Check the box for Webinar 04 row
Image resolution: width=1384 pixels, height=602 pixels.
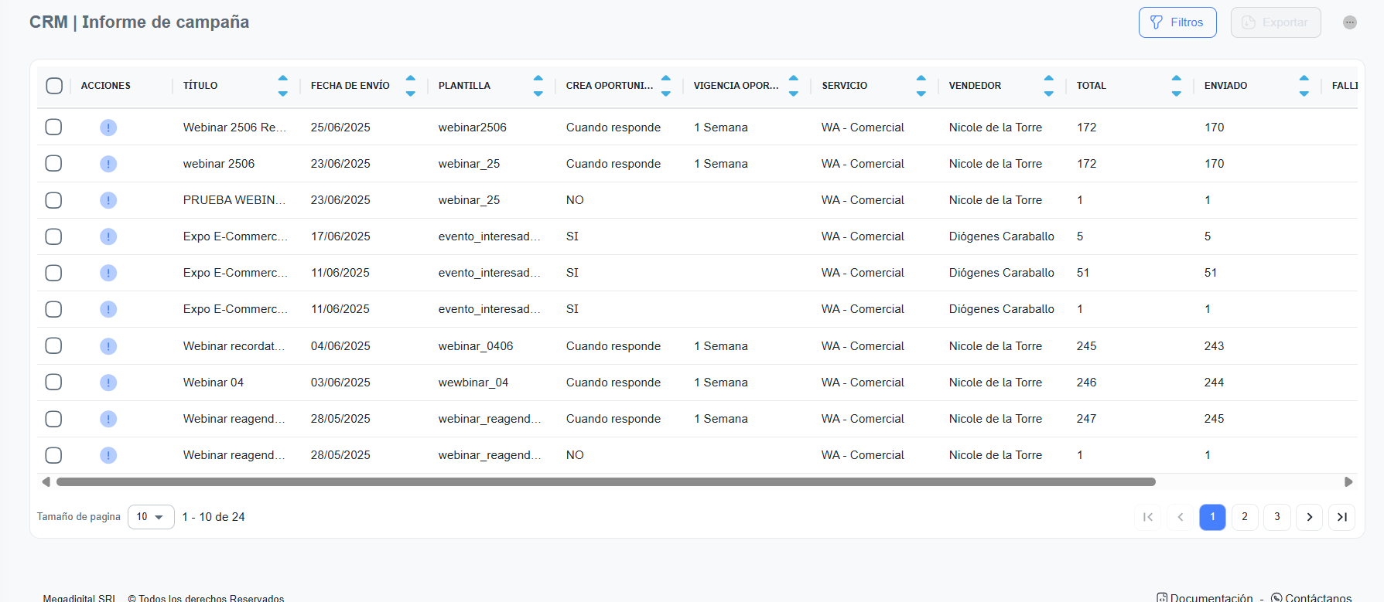click(x=53, y=383)
